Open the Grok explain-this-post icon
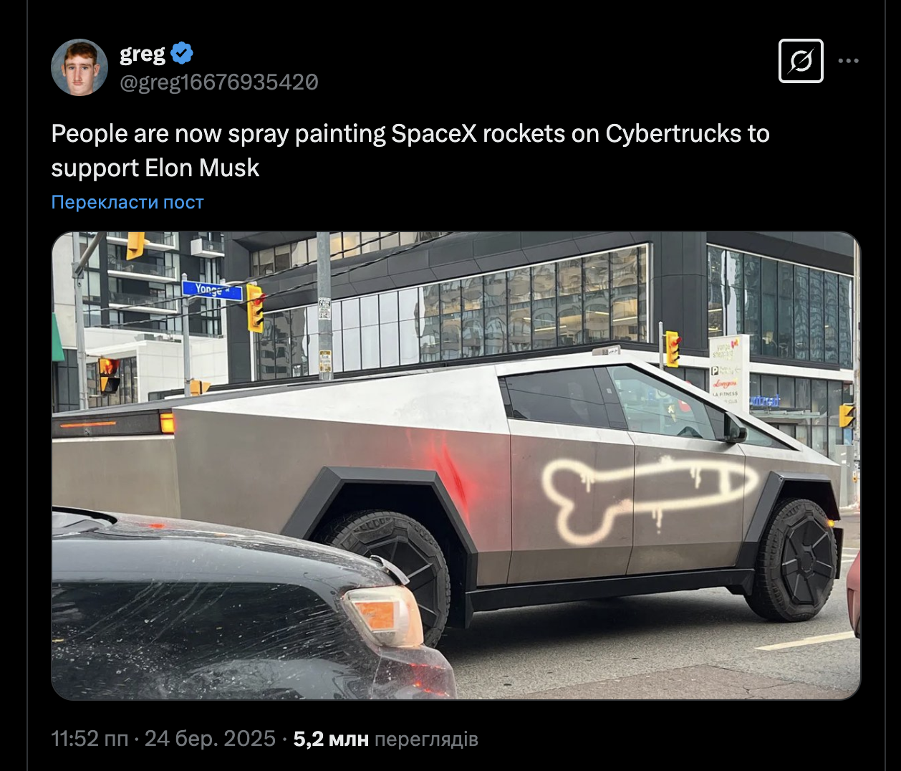This screenshot has height=771, width=901. pos(801,61)
